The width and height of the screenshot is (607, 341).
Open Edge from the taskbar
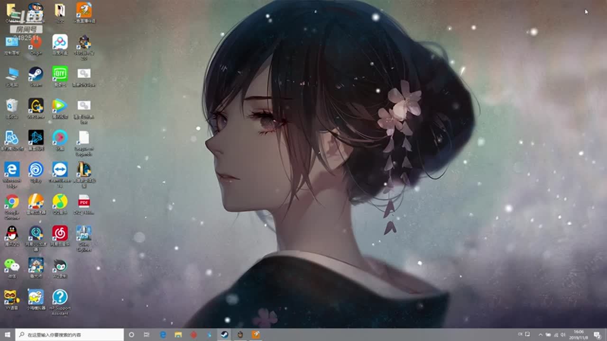point(163,335)
